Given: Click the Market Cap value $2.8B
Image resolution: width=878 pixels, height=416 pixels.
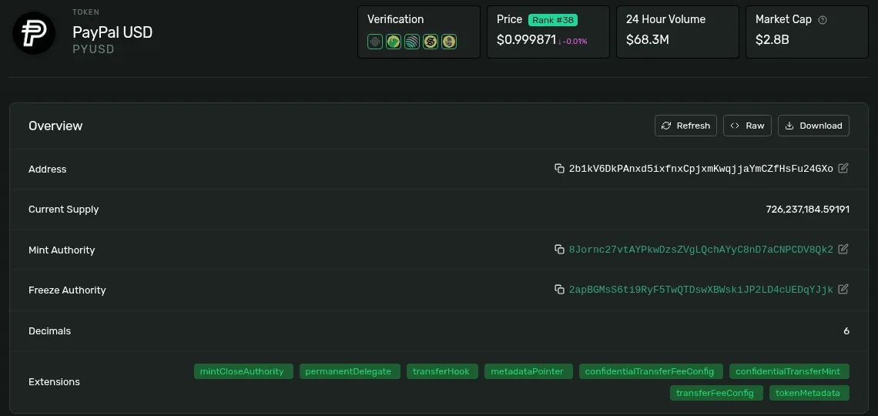Looking at the screenshot, I should tap(772, 40).
